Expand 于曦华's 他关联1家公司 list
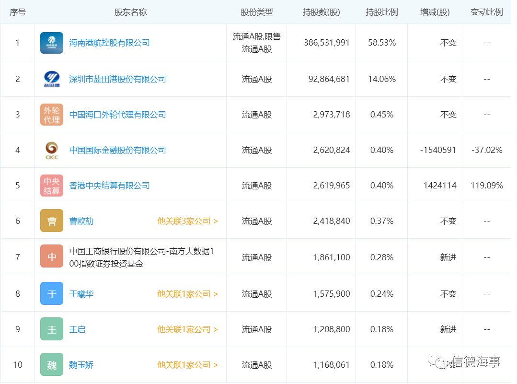 [187, 294]
